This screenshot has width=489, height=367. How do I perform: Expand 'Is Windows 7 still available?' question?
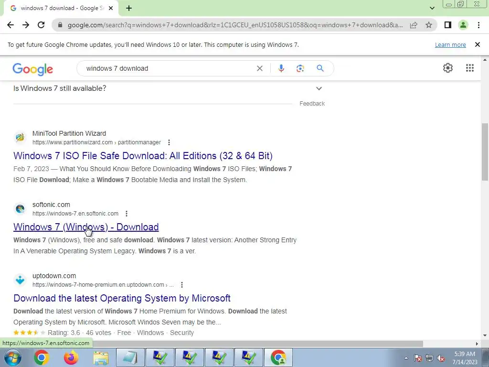click(x=169, y=88)
